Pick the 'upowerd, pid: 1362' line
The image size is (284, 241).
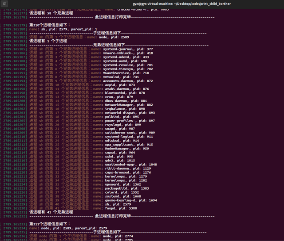[x=123, y=184]
